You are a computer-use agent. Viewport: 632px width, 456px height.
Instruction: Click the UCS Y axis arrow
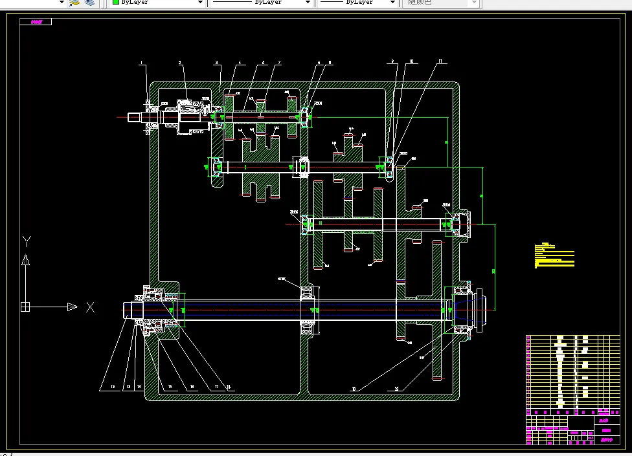click(x=25, y=259)
